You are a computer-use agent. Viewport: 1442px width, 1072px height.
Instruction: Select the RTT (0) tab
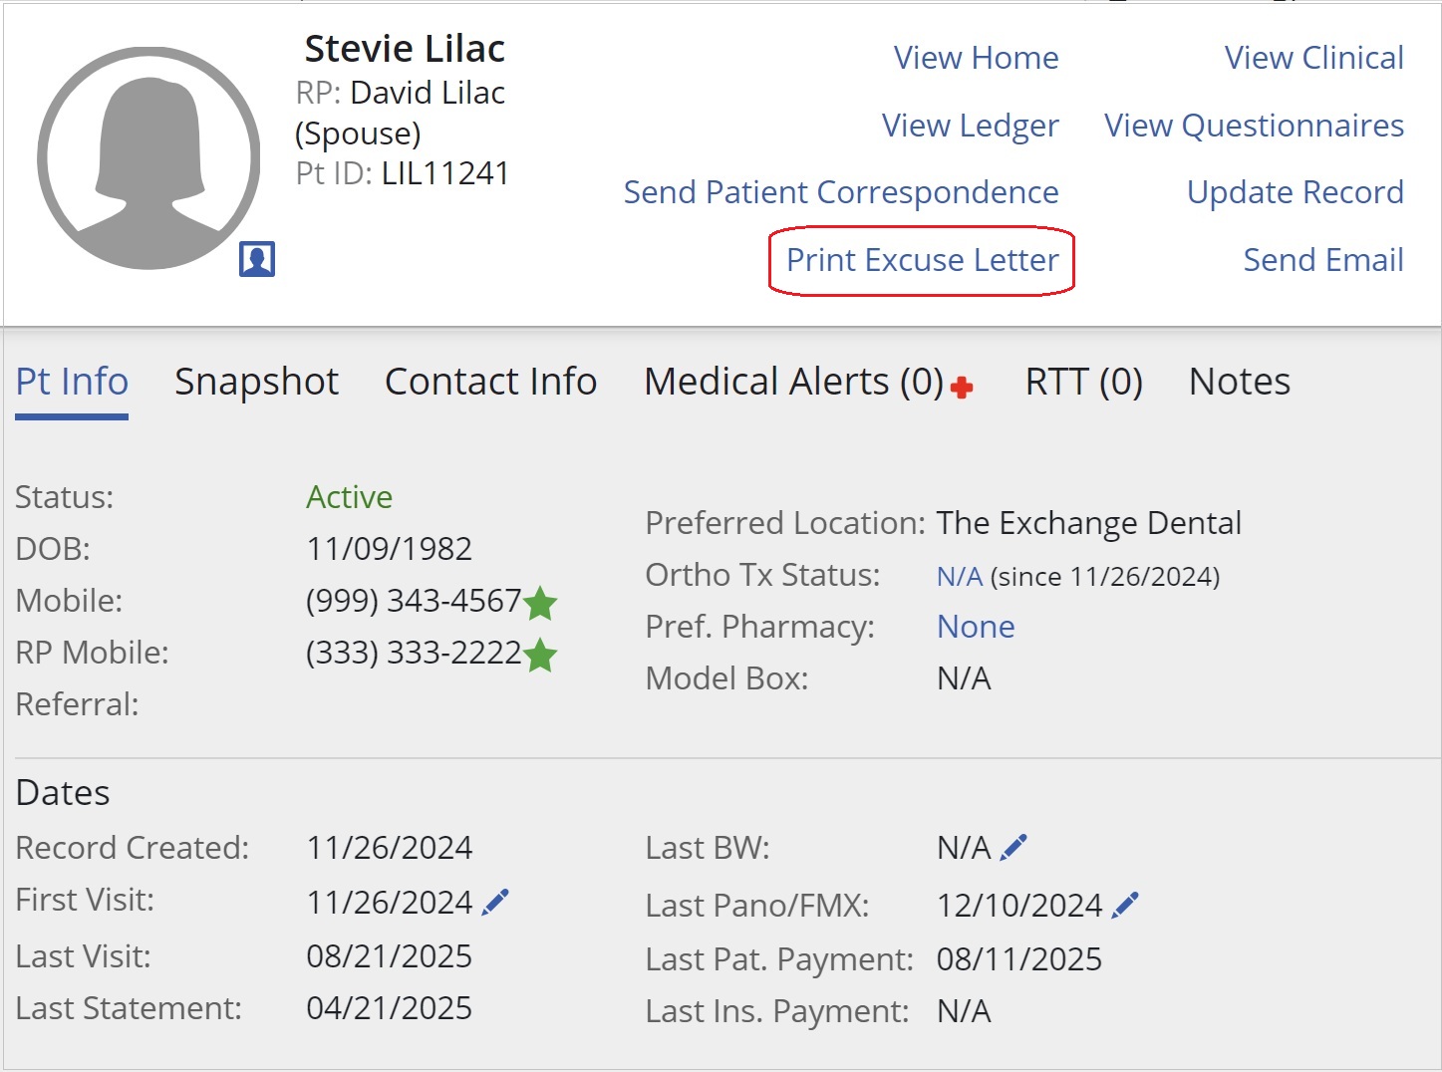[x=1083, y=382]
